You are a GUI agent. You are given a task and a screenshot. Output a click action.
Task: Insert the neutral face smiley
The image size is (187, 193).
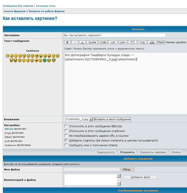(x=40, y=60)
